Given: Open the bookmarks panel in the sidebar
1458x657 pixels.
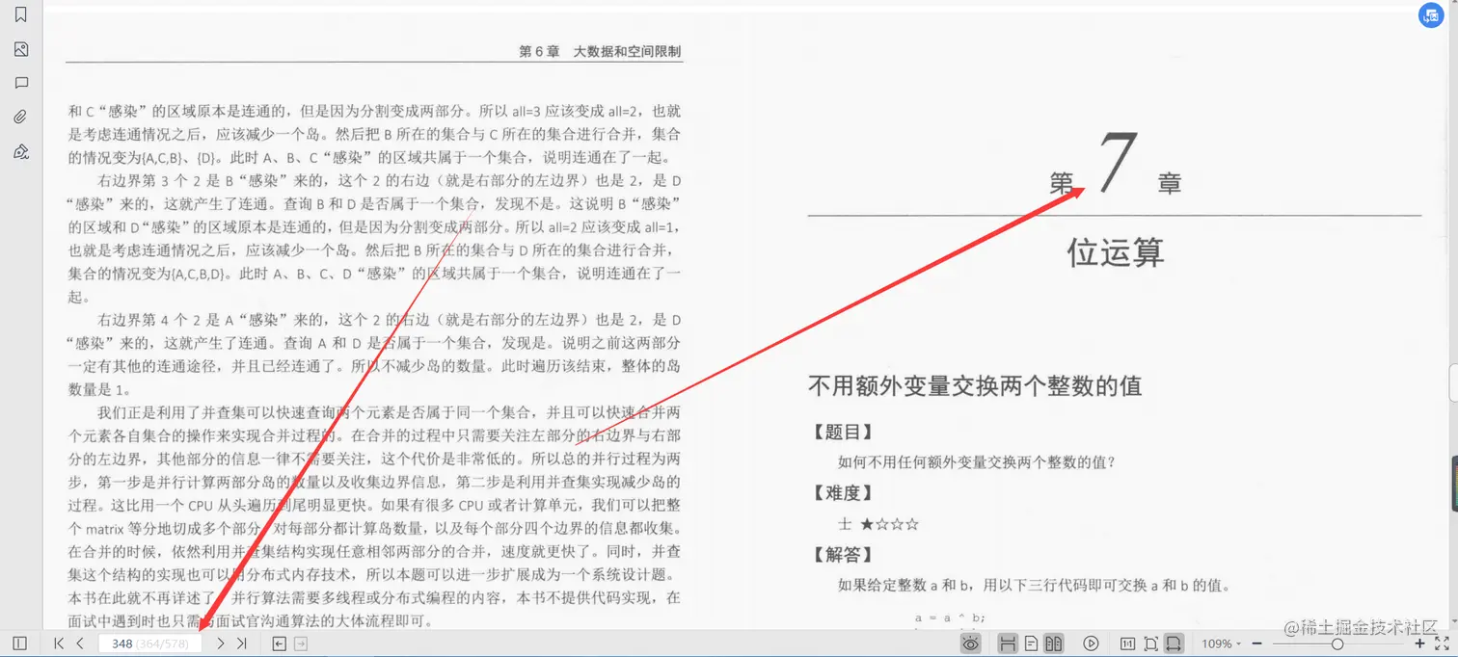Looking at the screenshot, I should [x=20, y=13].
